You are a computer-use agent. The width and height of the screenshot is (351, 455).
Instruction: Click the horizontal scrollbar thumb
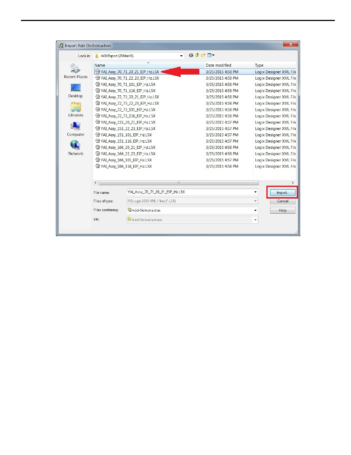178,183
